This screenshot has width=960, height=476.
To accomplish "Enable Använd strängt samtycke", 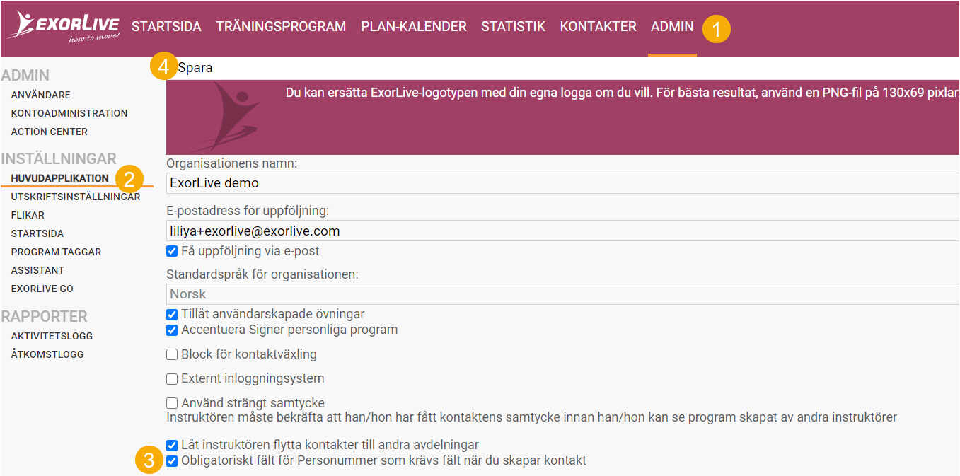I will click(x=172, y=403).
